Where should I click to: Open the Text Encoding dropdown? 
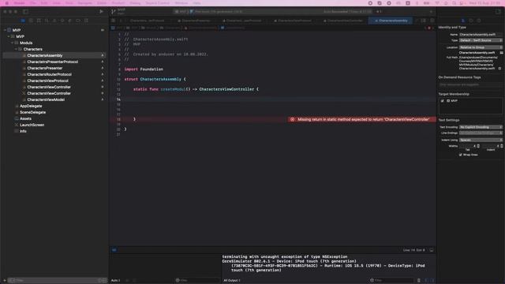(x=481, y=127)
